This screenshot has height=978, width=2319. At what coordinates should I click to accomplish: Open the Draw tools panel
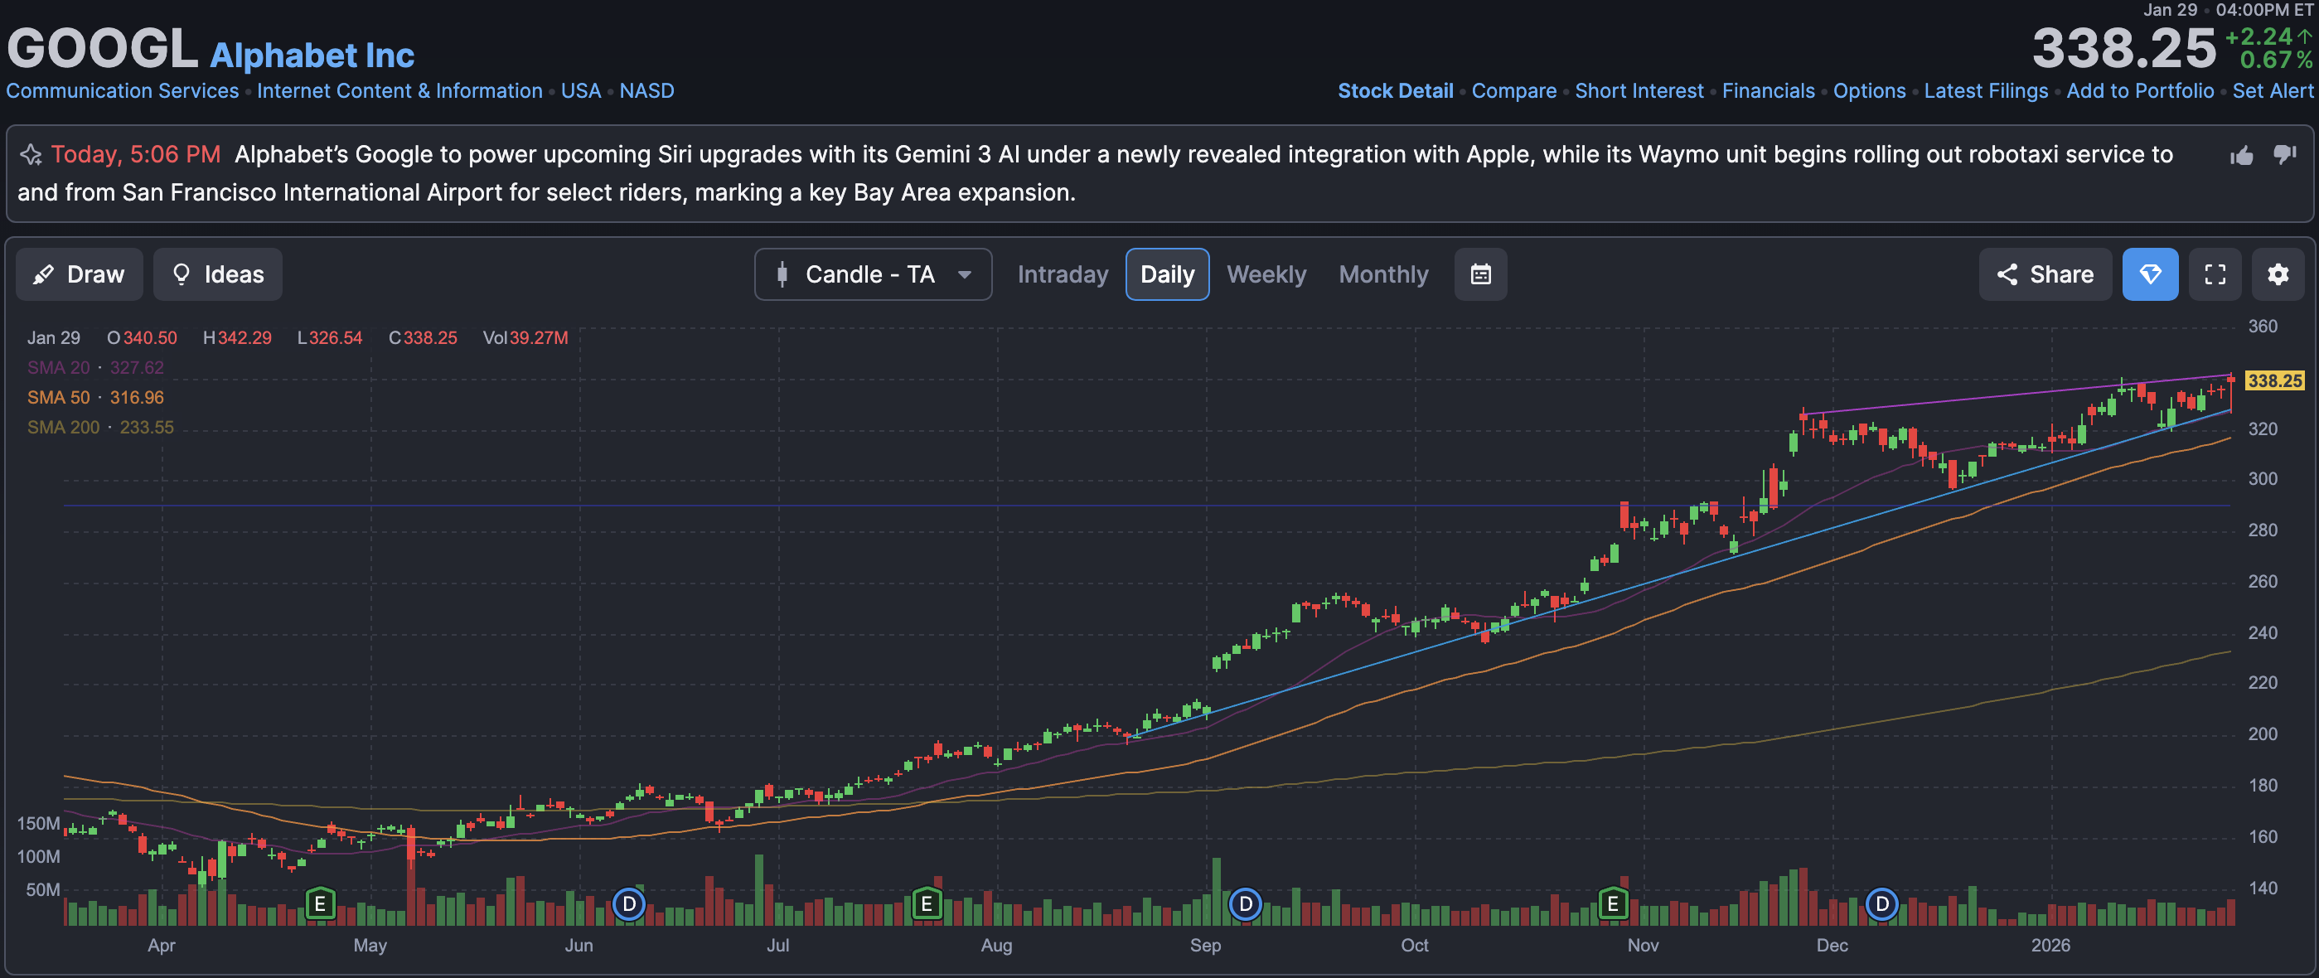point(80,274)
